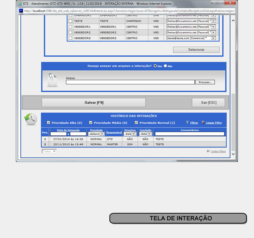Click the Voltar Filtro arrow icon
The image size is (254, 238).
pos(208,151)
